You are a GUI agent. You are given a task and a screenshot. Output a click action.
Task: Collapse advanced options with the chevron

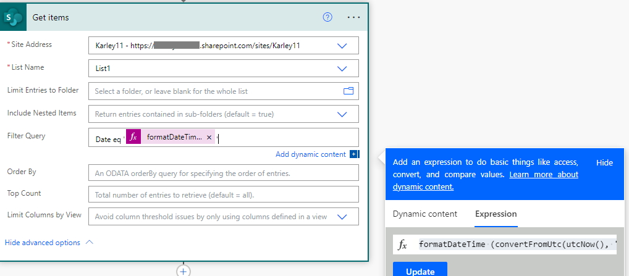(90, 243)
